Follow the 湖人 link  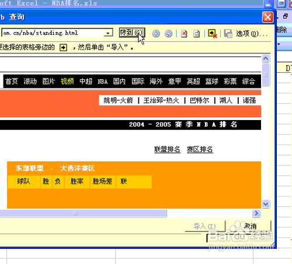(226, 100)
